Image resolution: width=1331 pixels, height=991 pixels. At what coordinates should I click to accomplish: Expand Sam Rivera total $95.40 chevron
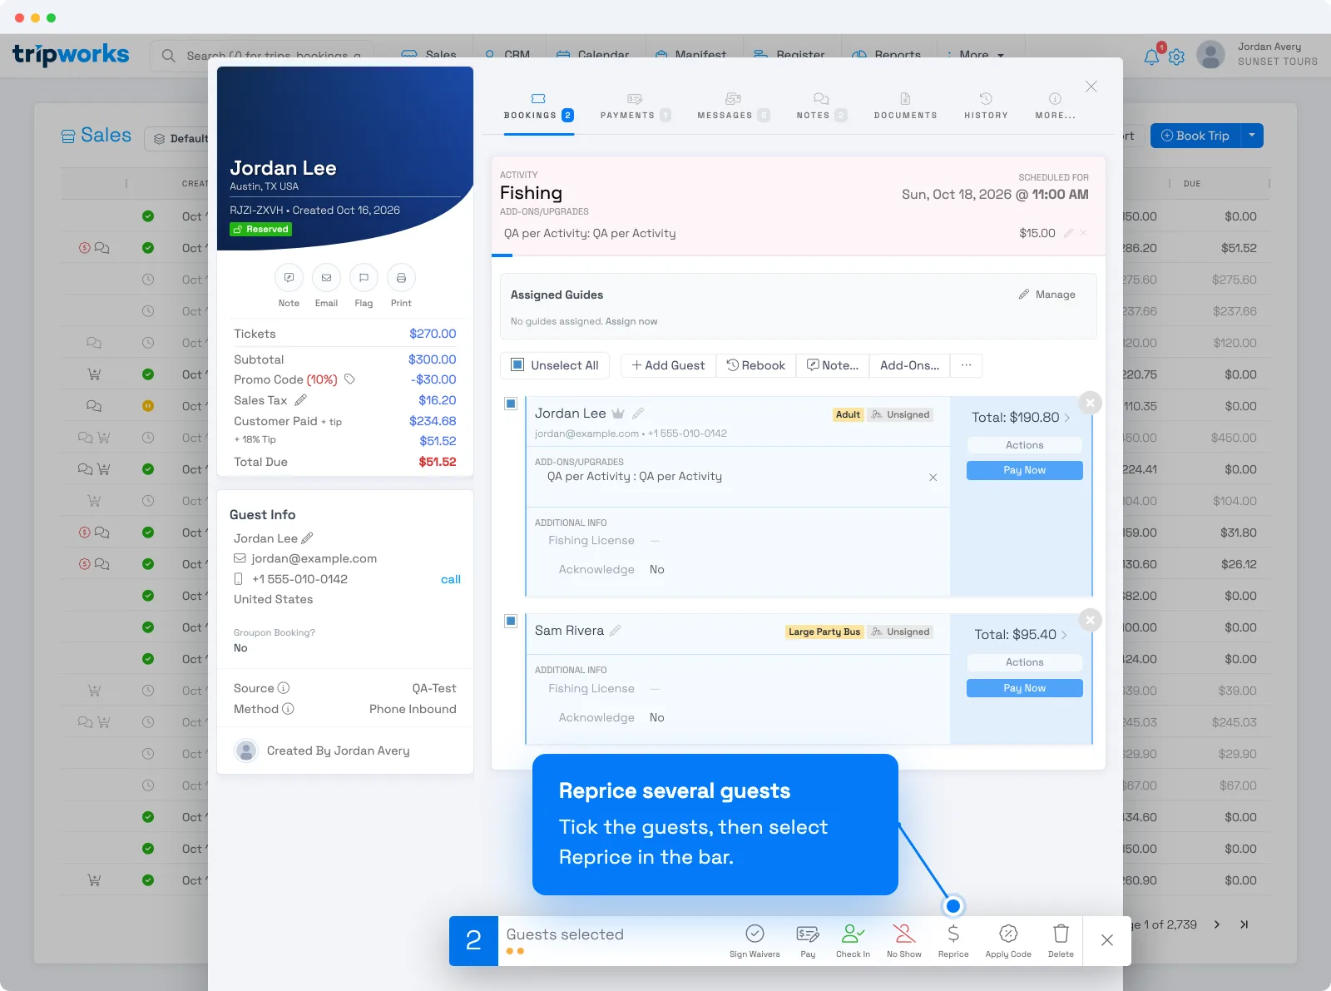1064,635
